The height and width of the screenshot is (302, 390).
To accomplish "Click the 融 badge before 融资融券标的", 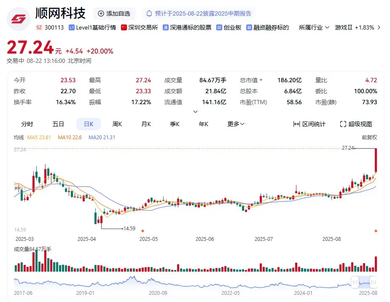I will pyautogui.click(x=249, y=27).
